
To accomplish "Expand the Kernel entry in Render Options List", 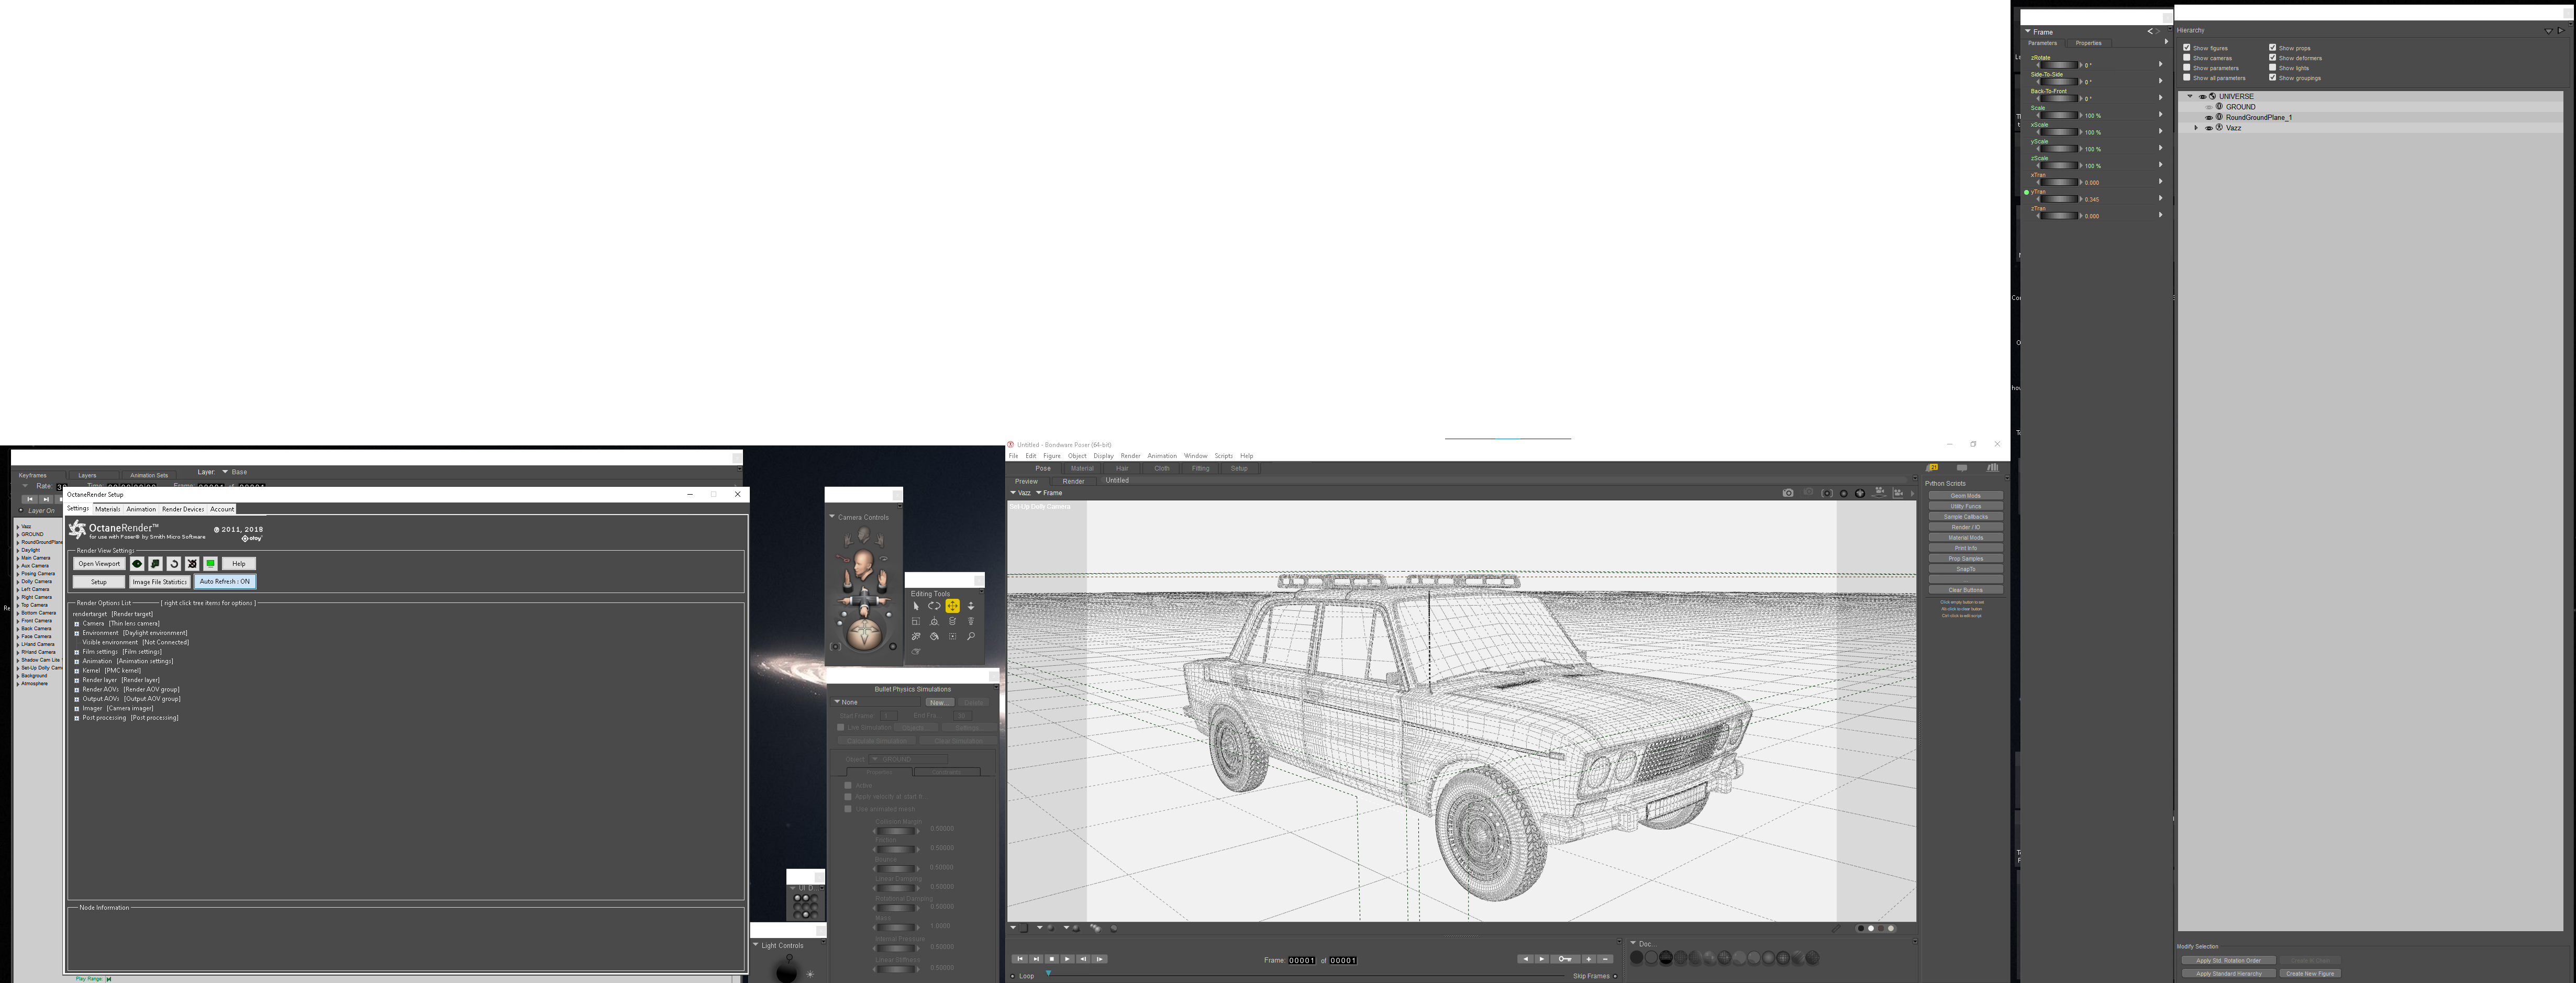I will pyautogui.click(x=77, y=671).
